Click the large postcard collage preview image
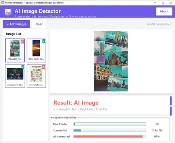Screen dimensions: 175x143 coord(111,61)
